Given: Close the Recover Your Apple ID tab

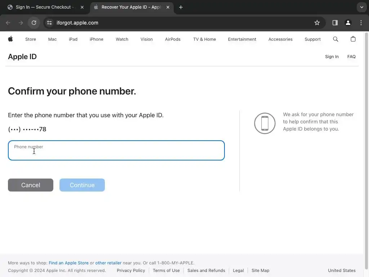Looking at the screenshot, I should [168, 7].
